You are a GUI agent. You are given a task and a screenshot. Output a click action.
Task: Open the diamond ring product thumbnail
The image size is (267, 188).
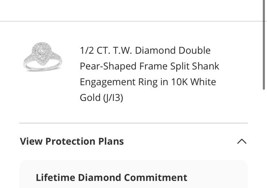point(43,57)
